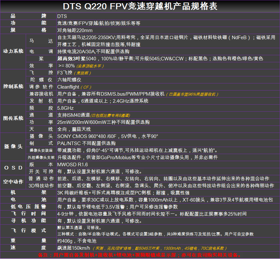Click the '开关可控' sub-label
This screenshot has width=280, height=259.
click(41, 171)
